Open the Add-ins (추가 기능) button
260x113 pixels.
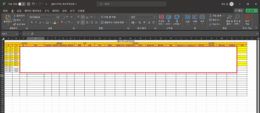click(247, 20)
